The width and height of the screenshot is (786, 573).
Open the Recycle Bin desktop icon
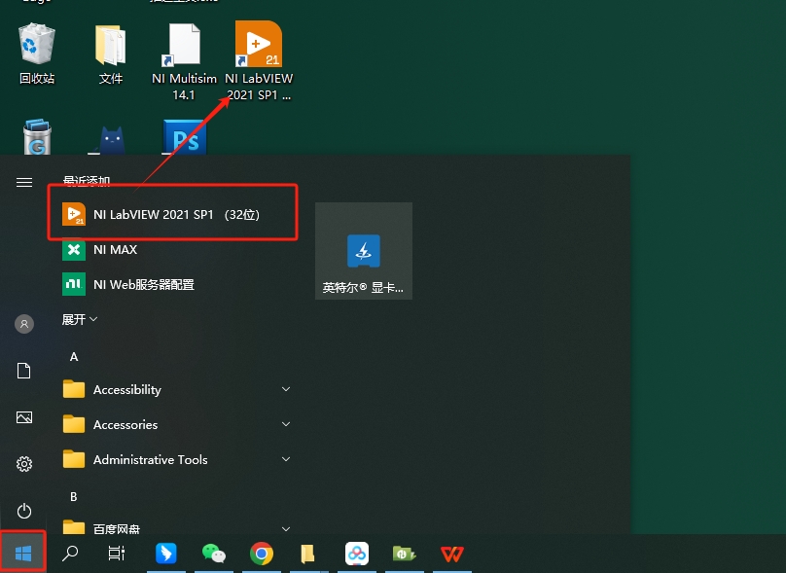pyautogui.click(x=37, y=53)
